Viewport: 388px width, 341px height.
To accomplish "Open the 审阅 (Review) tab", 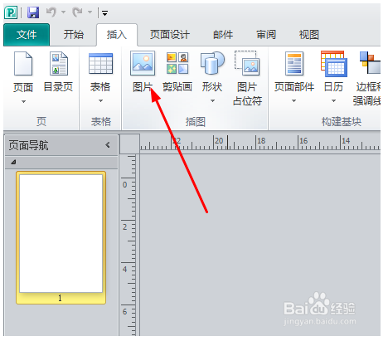I will (x=266, y=35).
